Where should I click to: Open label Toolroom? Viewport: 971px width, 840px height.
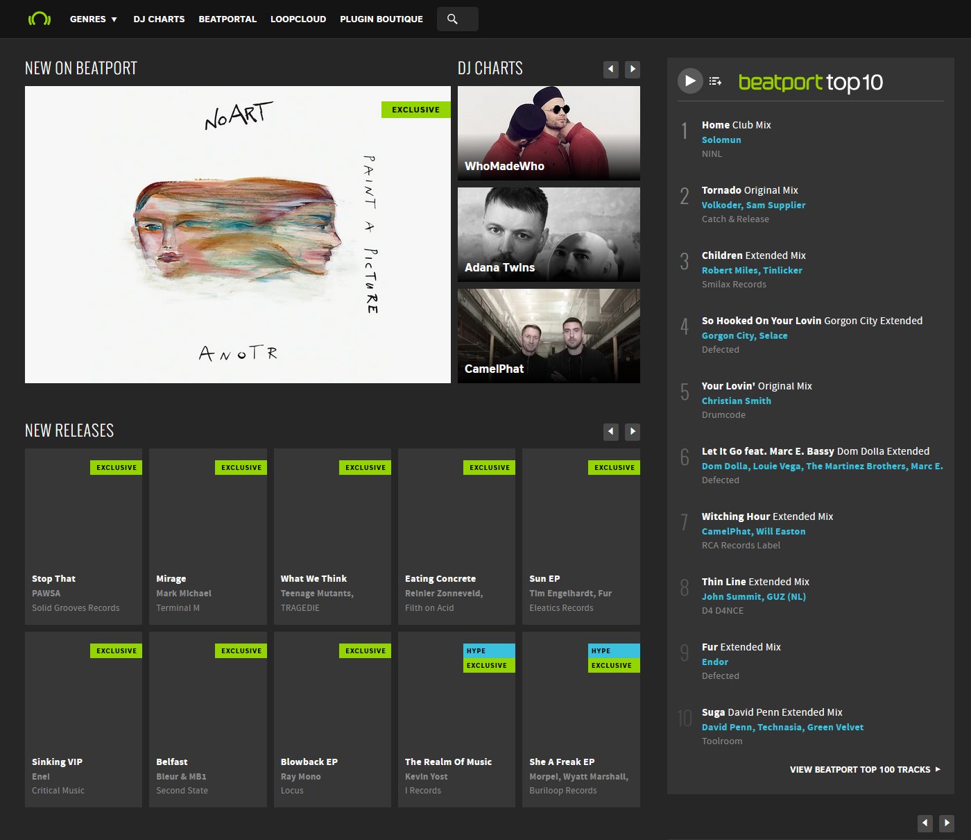722,741
